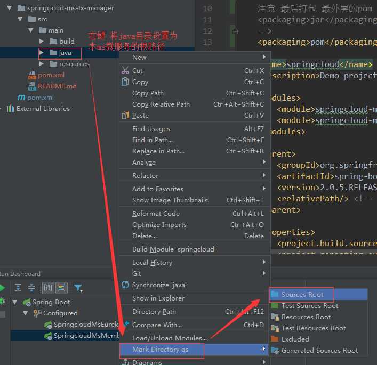This screenshot has width=377, height=365.
Task: Open the Git submenu
Action: [195, 274]
